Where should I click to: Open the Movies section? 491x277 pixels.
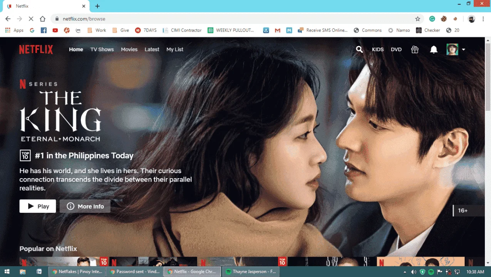129,49
